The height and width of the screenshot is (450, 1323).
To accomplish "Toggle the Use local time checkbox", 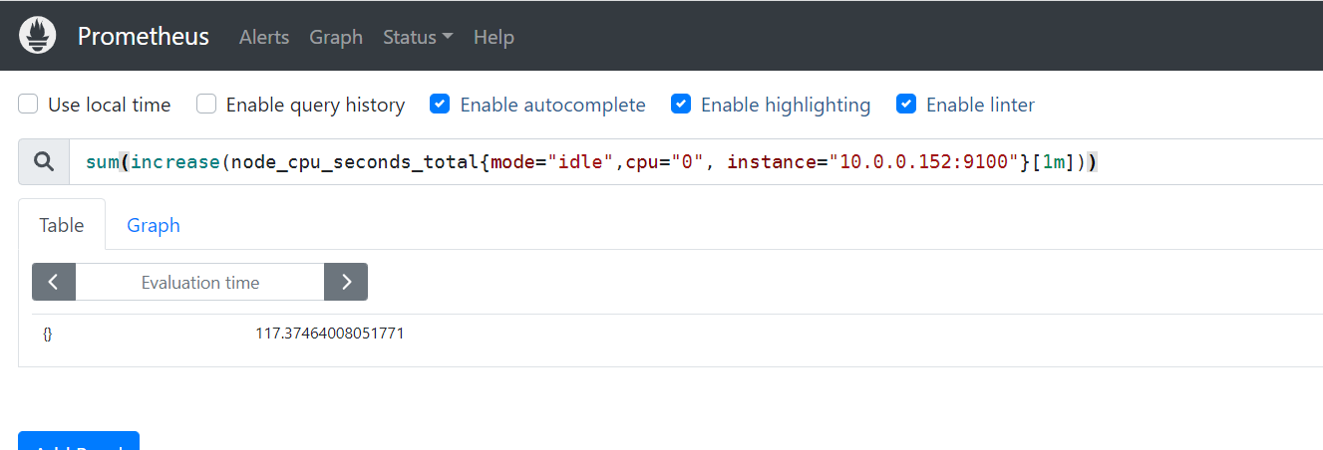I will pyautogui.click(x=29, y=105).
